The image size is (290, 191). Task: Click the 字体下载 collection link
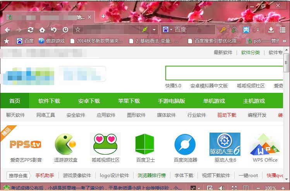click(x=184, y=175)
